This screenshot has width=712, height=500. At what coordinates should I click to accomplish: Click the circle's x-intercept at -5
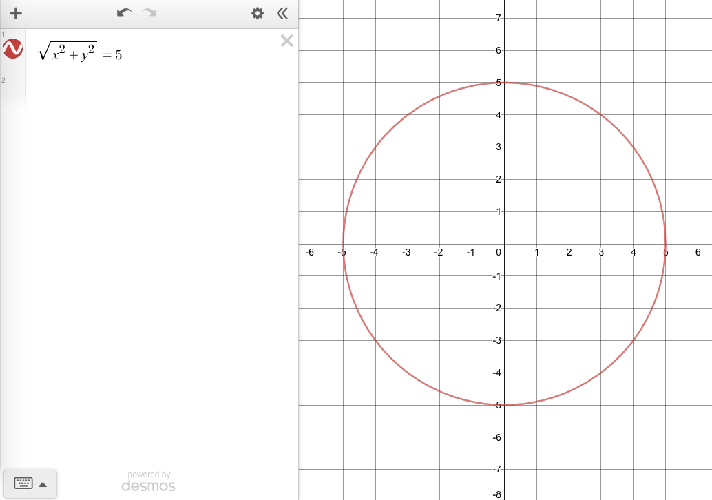point(344,244)
